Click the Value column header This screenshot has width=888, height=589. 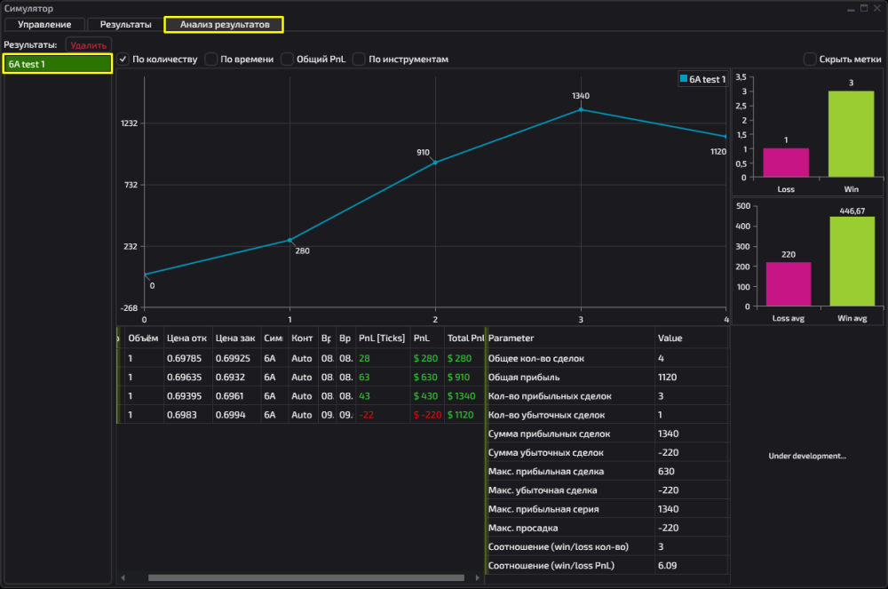click(x=691, y=338)
